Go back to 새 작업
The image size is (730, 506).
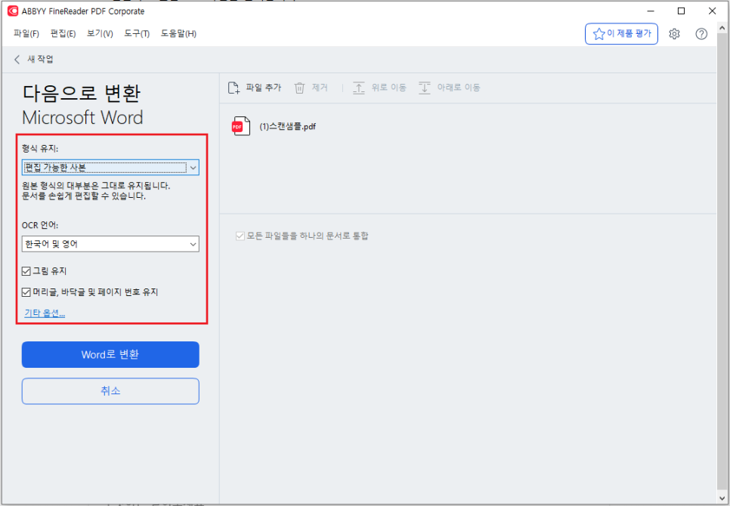tap(33, 59)
